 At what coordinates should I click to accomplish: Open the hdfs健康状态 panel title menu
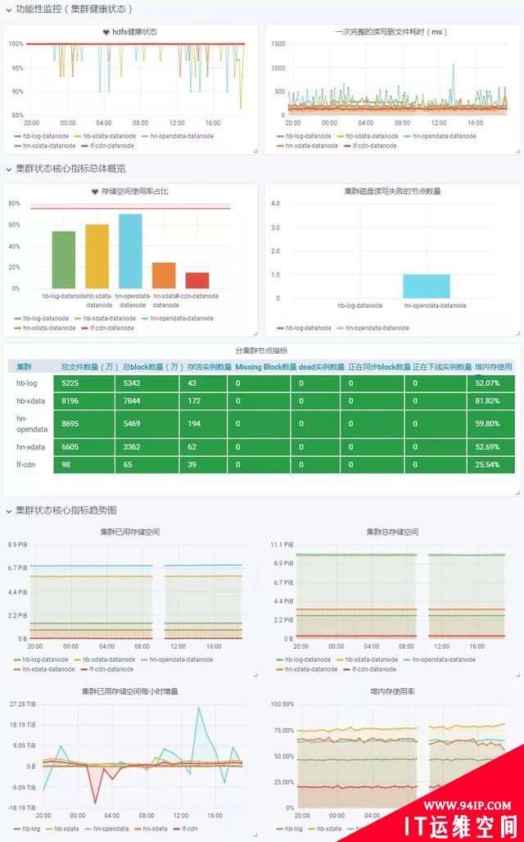(x=134, y=32)
